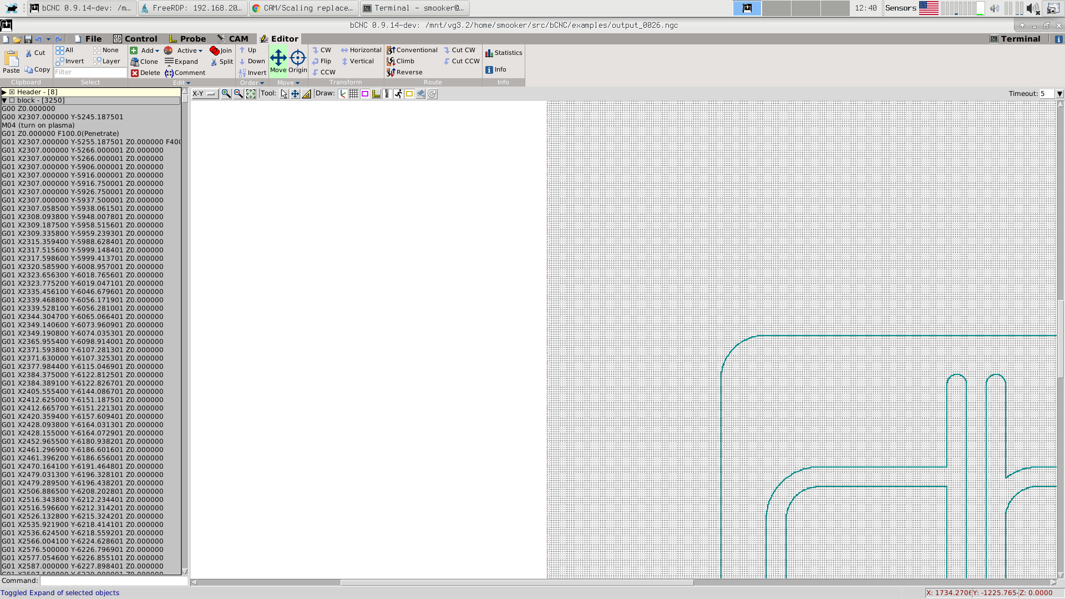This screenshot has height=599, width=1065.
Task: Toggle axes display in Draw toolbar
Action: [343, 94]
